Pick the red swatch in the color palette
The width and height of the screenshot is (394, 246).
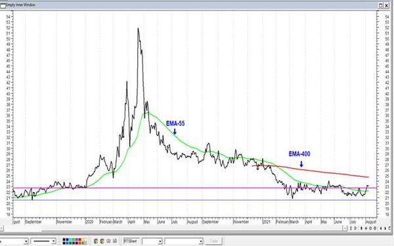[x=79, y=239]
